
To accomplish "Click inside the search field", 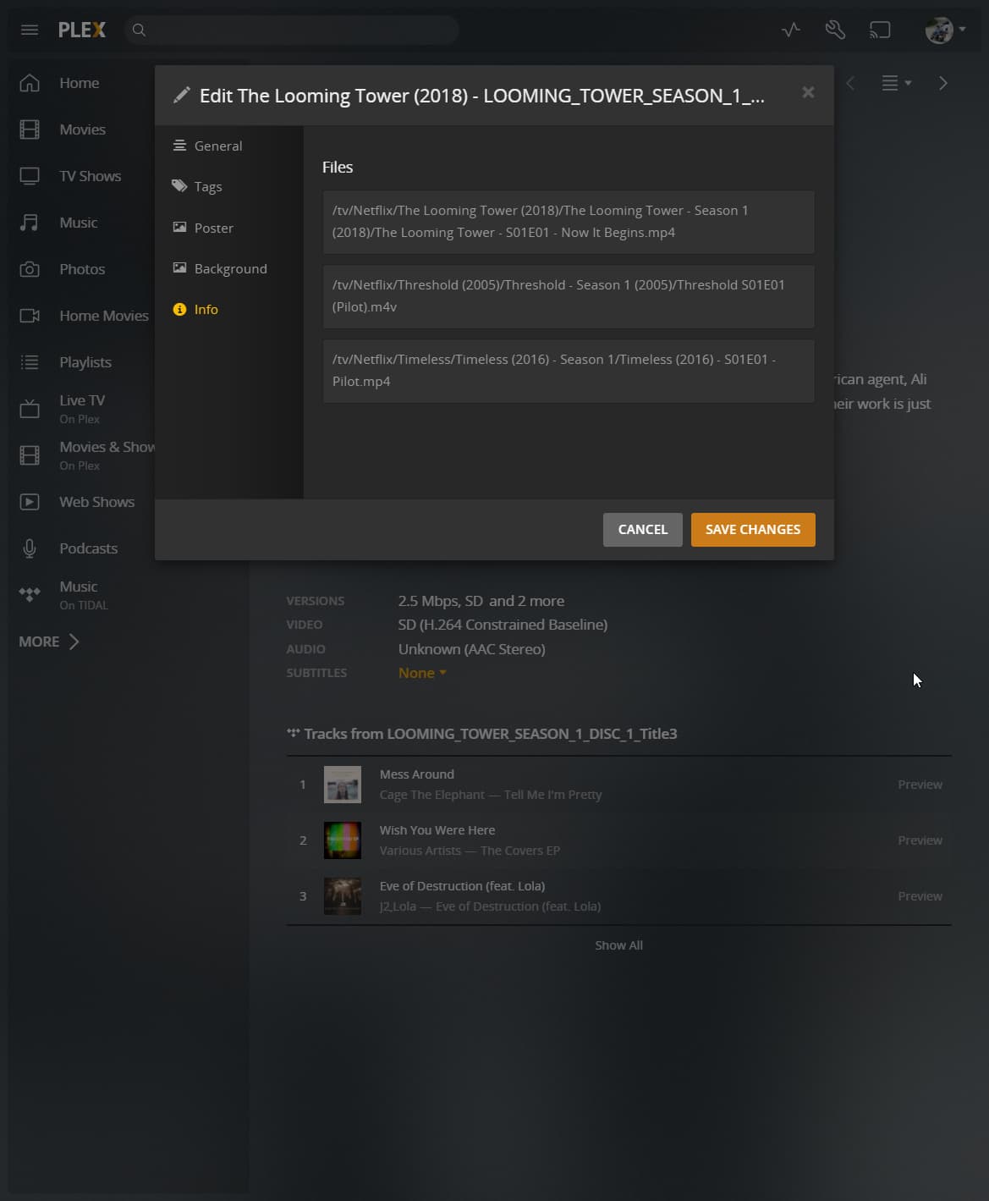I will (292, 30).
